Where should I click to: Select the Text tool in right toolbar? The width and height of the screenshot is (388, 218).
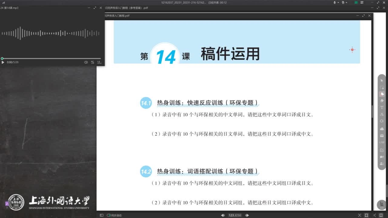382,107
